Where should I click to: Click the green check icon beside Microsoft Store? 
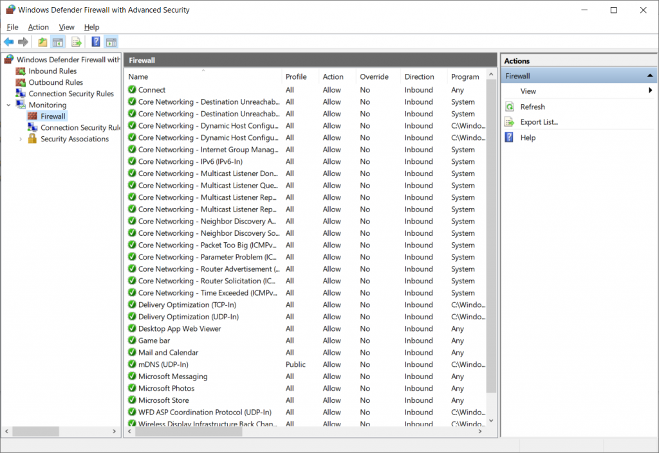(132, 400)
